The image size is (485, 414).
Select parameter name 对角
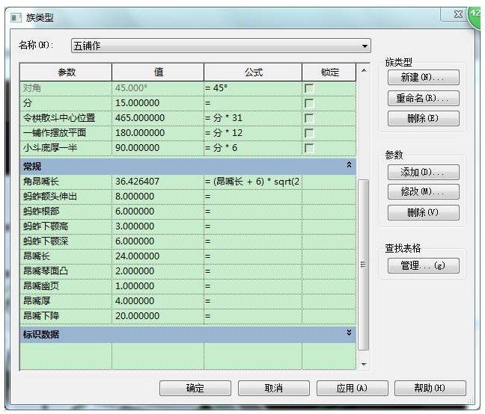[x=32, y=88]
